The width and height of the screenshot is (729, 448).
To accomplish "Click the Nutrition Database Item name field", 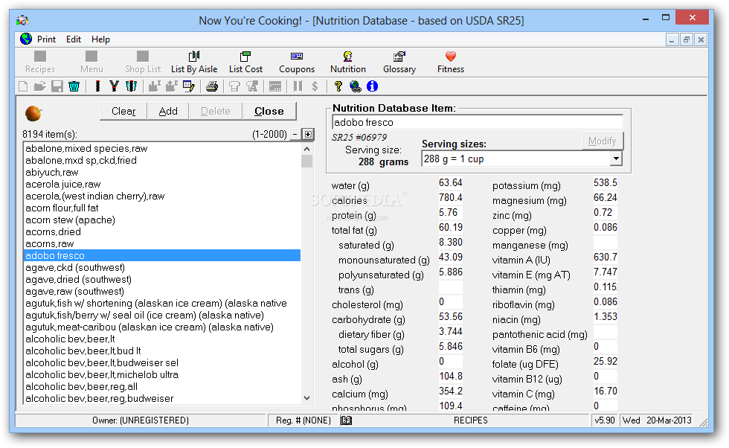I will [478, 122].
